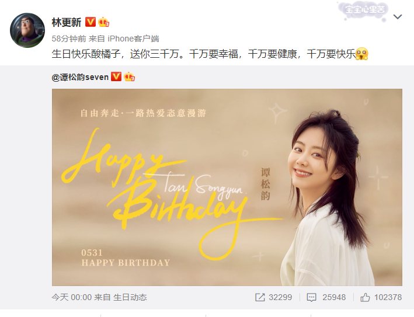Click the iPhone客户端 source link
Image resolution: width=414 pixels, height=317 pixels.
pyautogui.click(x=133, y=39)
